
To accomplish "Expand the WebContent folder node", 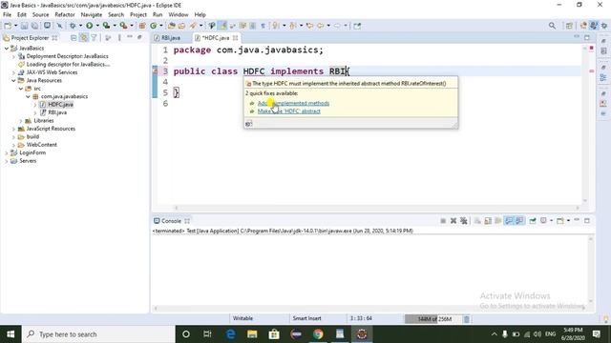I will coord(13,145).
